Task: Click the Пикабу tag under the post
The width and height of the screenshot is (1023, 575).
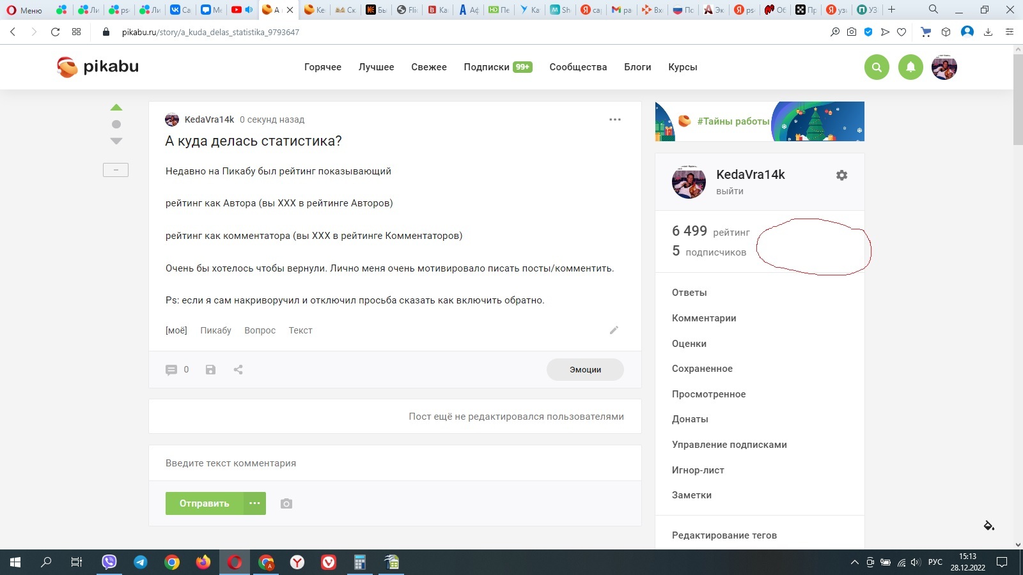Action: point(215,330)
